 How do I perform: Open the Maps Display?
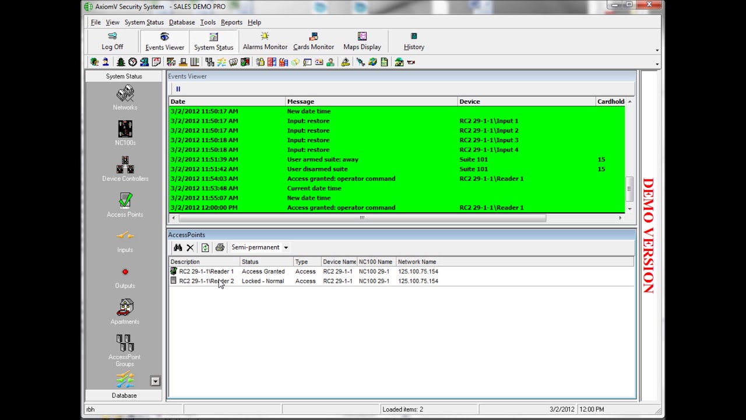coord(362,41)
